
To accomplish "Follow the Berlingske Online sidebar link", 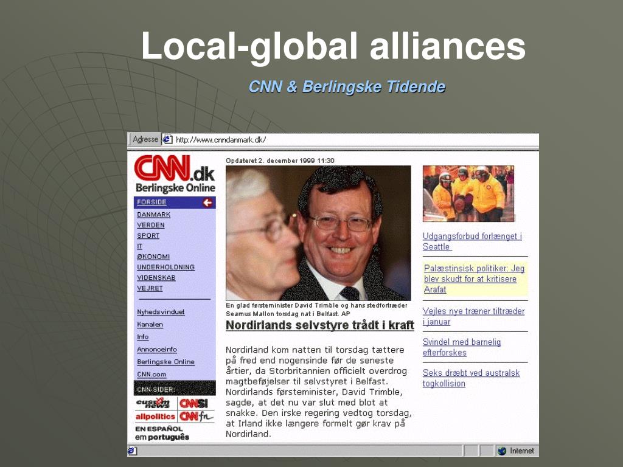I will click(x=165, y=362).
